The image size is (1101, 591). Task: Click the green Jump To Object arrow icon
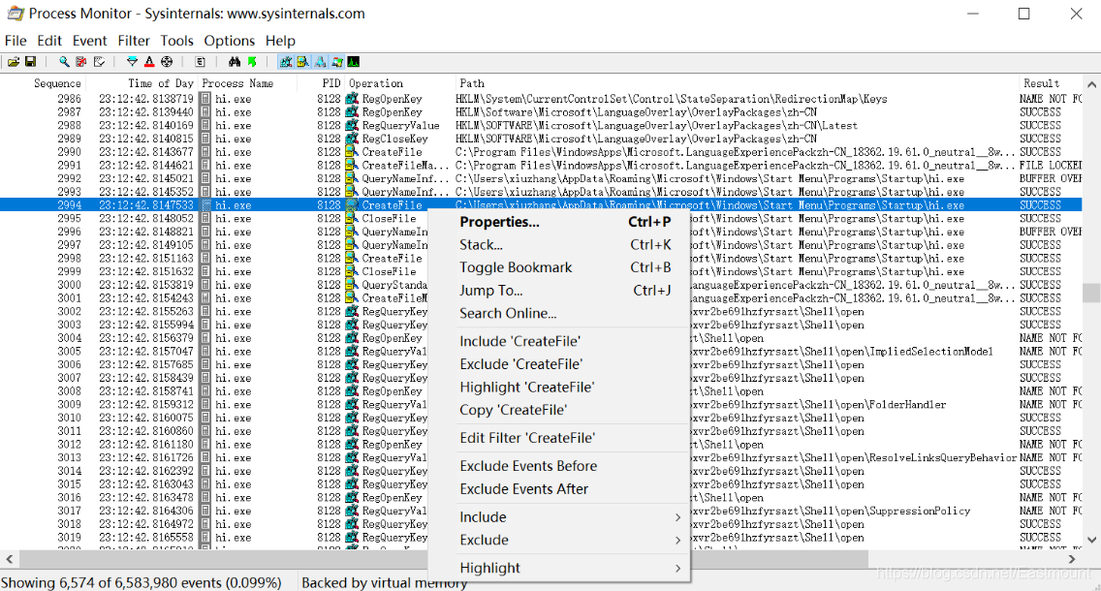(252, 62)
